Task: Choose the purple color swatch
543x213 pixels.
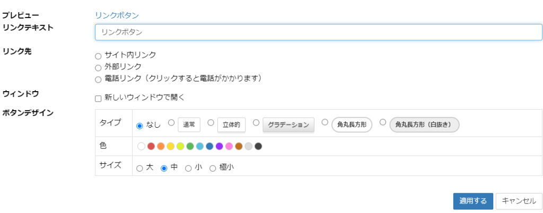Action: [219, 146]
